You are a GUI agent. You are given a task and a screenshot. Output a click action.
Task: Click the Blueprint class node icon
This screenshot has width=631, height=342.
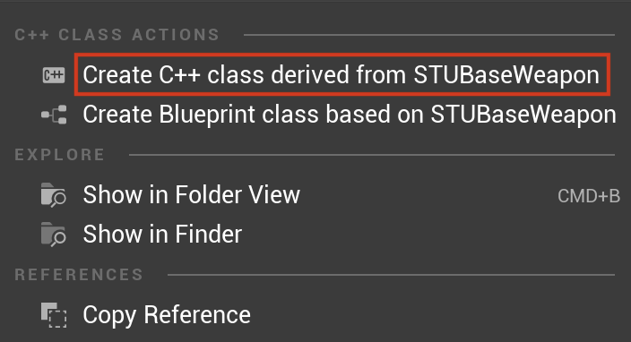[x=54, y=115]
